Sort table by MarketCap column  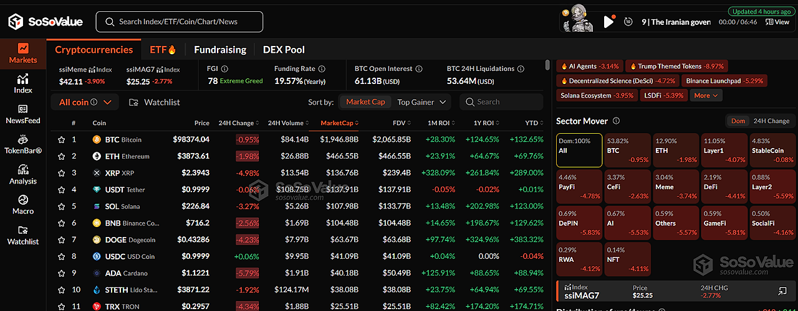339,123
